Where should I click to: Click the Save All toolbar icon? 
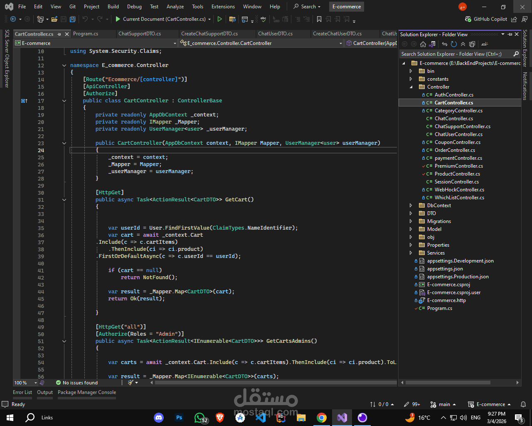click(73, 19)
